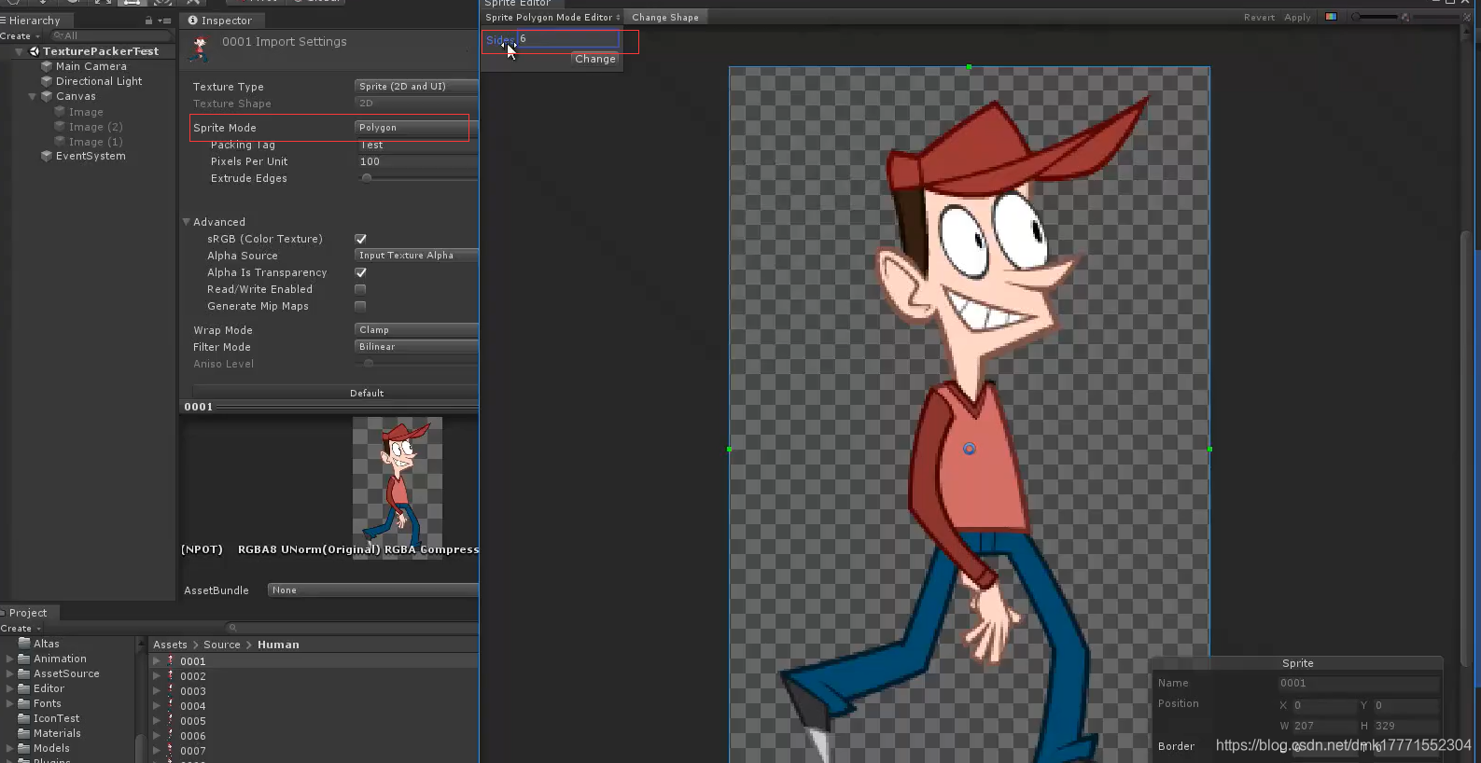Click the Models folder icon
1481x763 pixels.
[x=25, y=748]
